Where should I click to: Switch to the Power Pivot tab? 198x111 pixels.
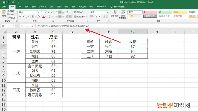click(x=102, y=7)
